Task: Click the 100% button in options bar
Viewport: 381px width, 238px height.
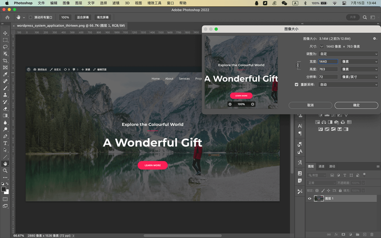Action: [65, 17]
